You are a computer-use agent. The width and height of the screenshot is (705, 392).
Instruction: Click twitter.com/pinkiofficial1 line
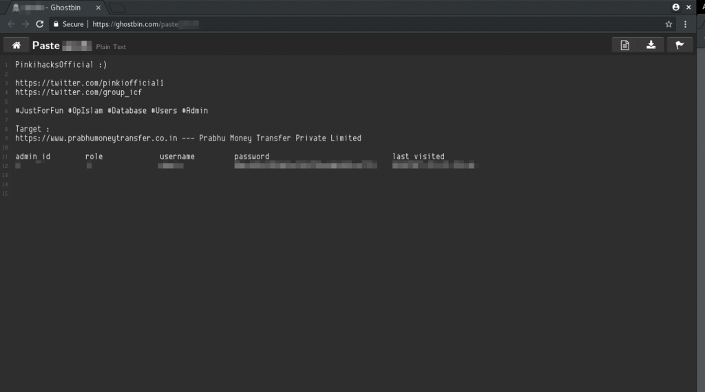point(90,83)
